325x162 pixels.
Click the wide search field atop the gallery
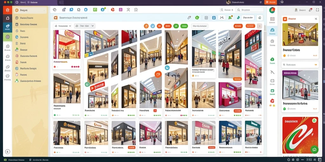click(249, 10)
